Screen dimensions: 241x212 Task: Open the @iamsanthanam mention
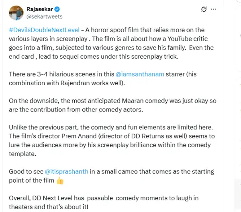pos(140,74)
